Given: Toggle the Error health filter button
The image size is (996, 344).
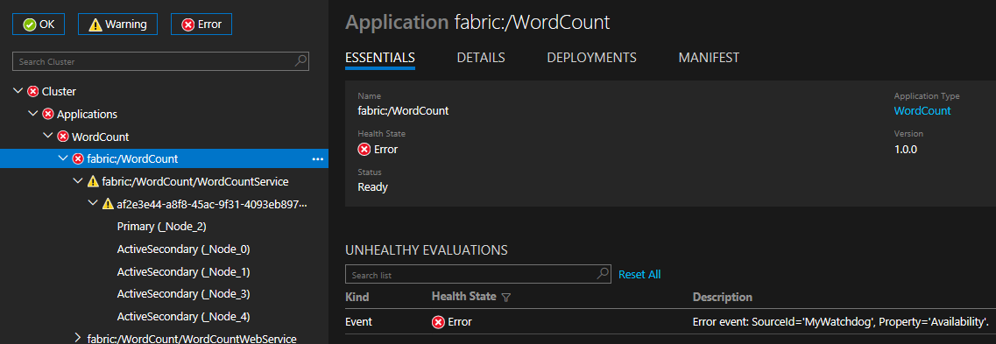Looking at the screenshot, I should coord(201,25).
